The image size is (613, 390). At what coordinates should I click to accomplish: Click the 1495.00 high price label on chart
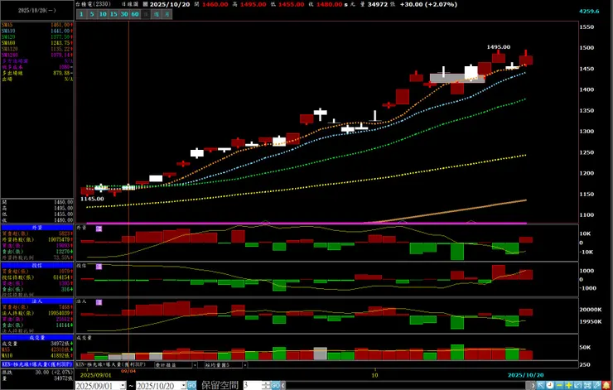tap(499, 47)
